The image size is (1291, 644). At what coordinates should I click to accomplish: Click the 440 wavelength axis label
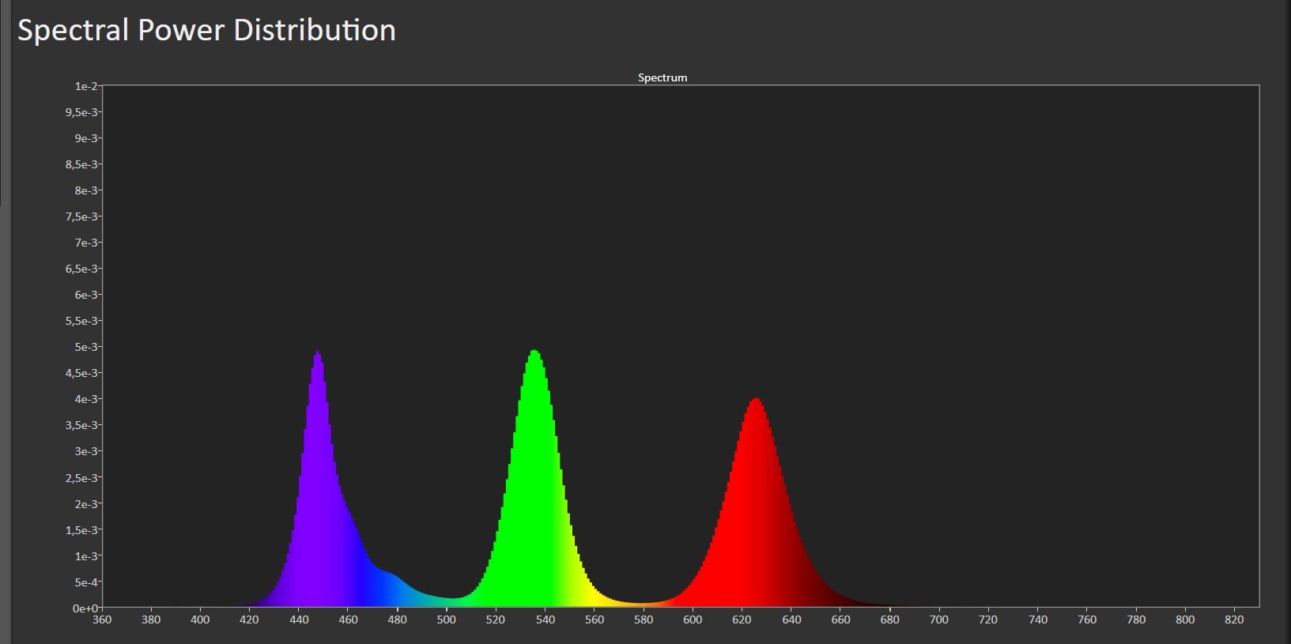click(299, 620)
